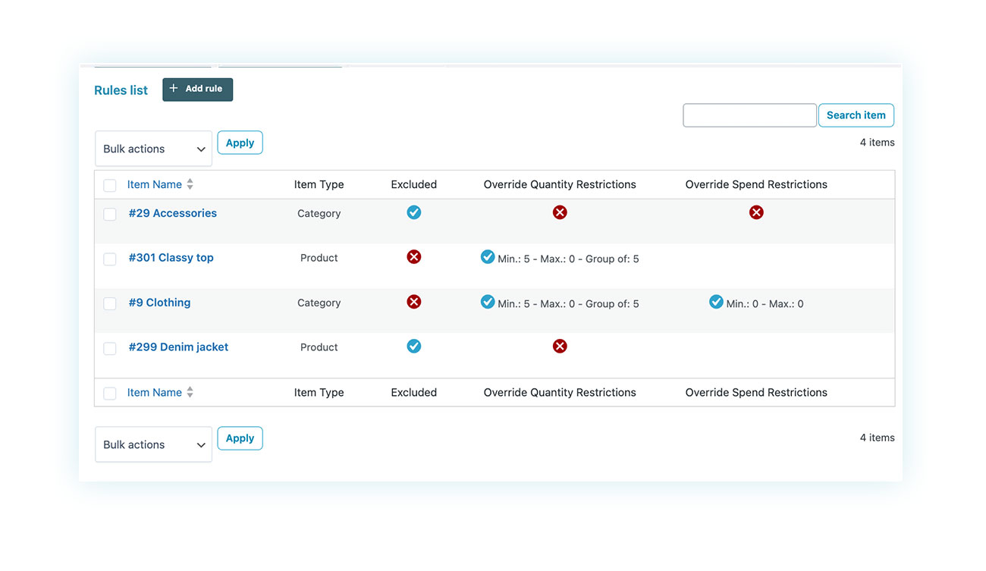
Task: Sort by Item Name in table header
Action: click(155, 184)
